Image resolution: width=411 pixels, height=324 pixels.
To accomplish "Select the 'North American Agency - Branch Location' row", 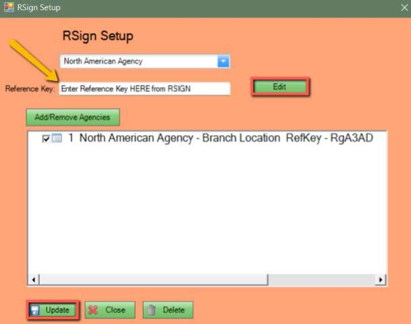I will tap(221, 138).
